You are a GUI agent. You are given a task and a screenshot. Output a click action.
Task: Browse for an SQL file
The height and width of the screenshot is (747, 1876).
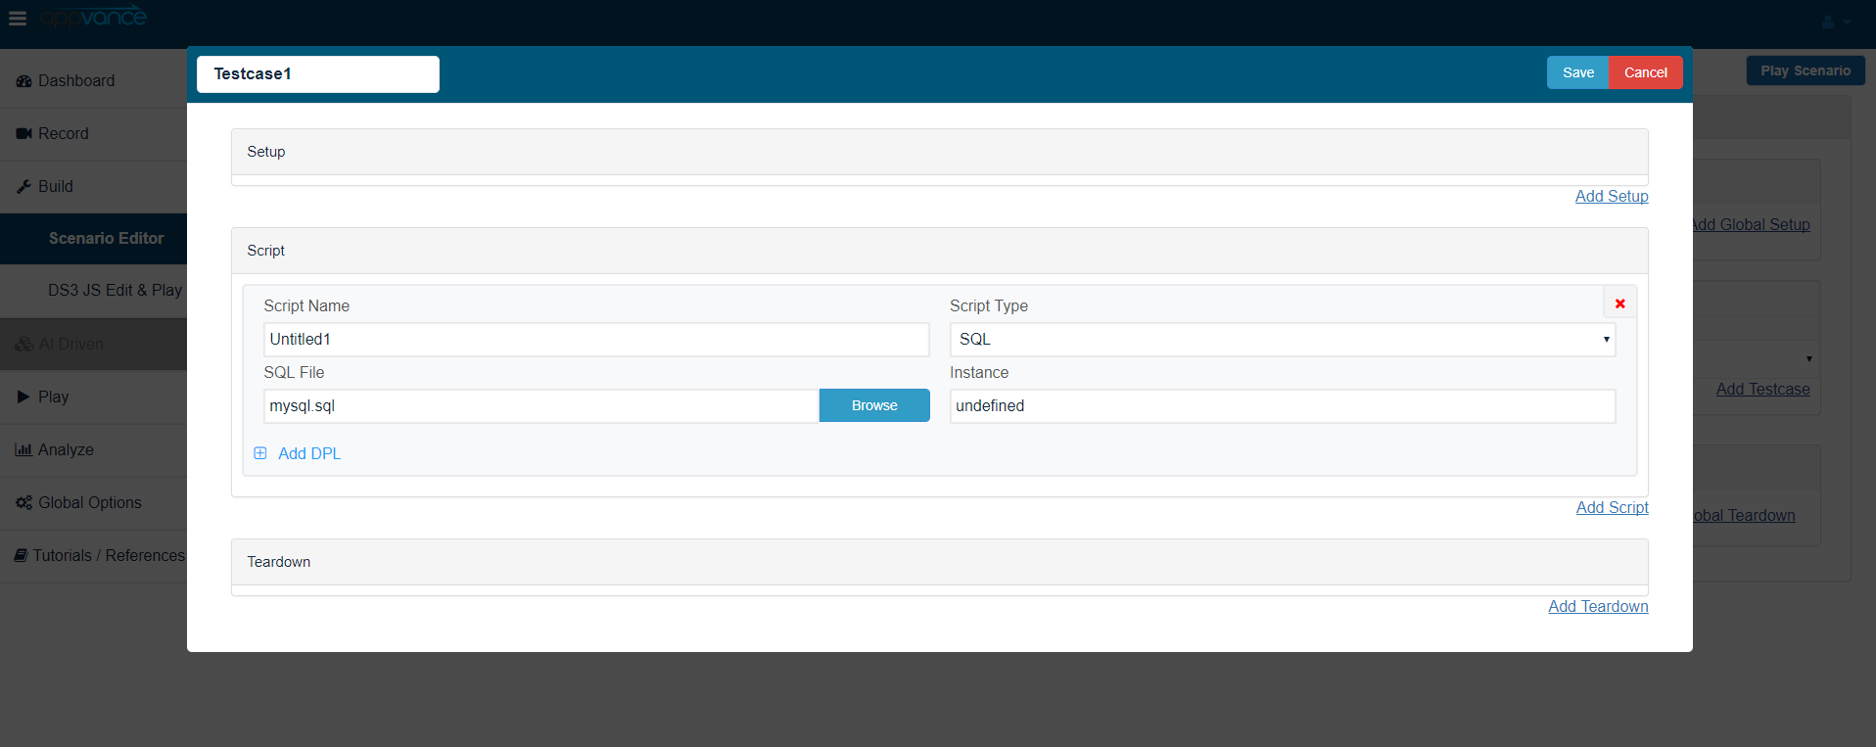coord(874,405)
